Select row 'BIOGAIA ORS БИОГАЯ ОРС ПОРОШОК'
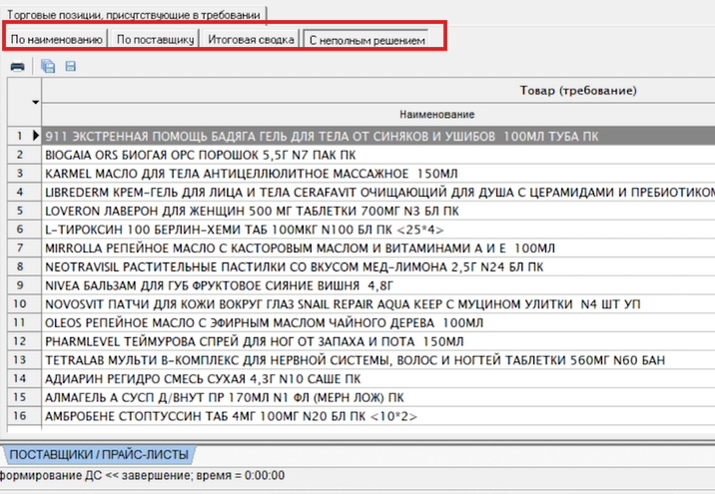 point(378,155)
